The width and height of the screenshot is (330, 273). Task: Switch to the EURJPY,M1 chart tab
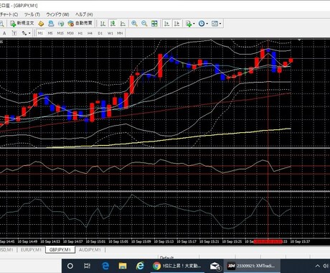(x=31, y=250)
